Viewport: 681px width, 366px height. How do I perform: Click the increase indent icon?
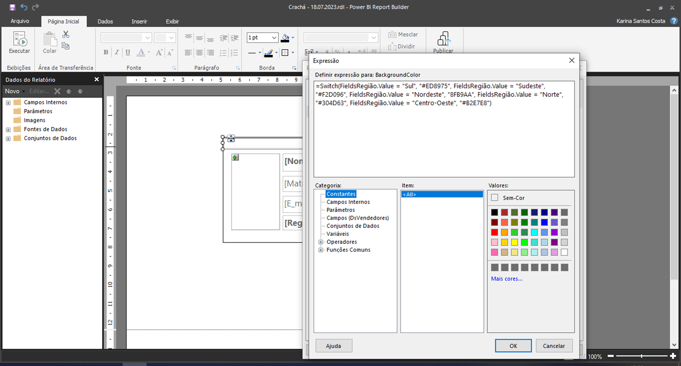[235, 38]
